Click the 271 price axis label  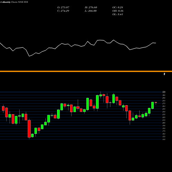coord(164,104)
